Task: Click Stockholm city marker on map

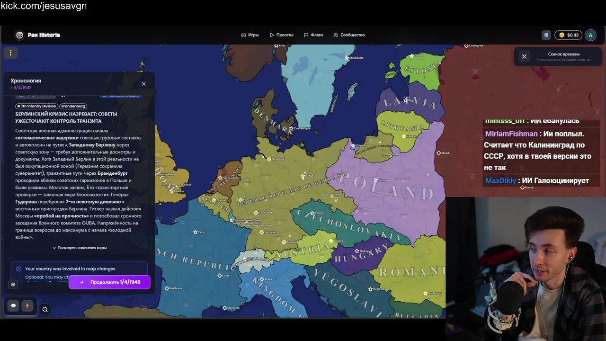Action: (346, 58)
